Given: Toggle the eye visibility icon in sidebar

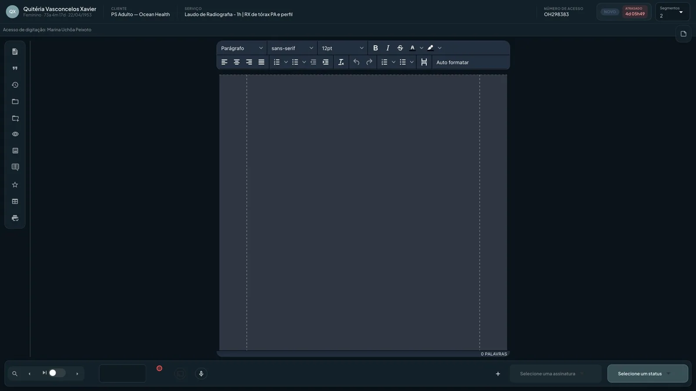Looking at the screenshot, I should point(15,134).
